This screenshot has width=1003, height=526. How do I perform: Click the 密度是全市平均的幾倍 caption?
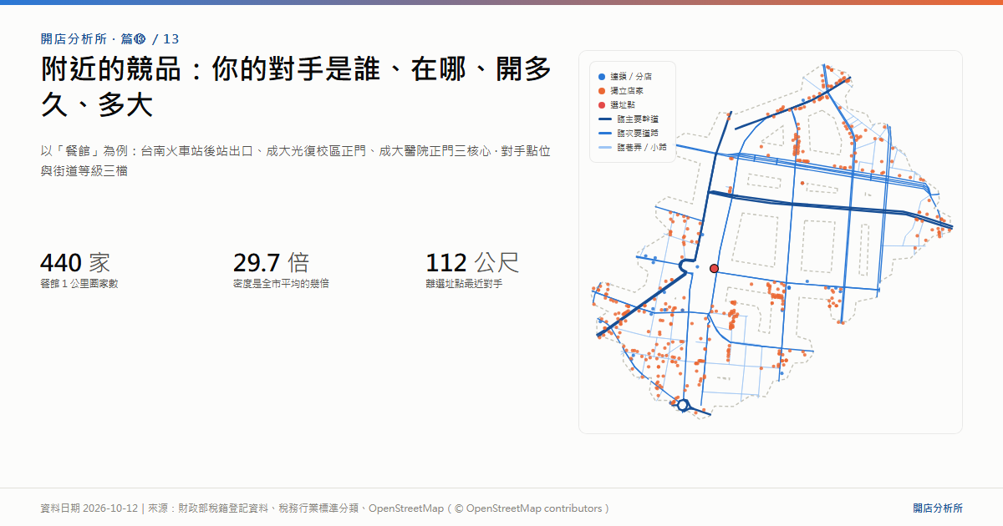[281, 284]
